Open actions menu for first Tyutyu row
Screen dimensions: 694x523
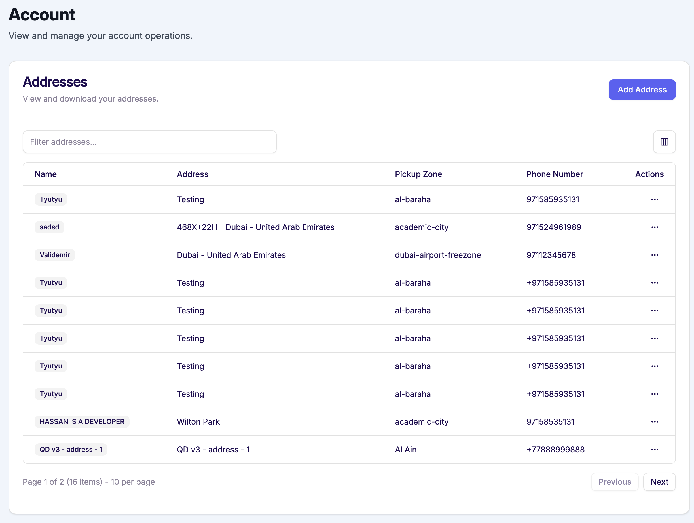tap(655, 199)
